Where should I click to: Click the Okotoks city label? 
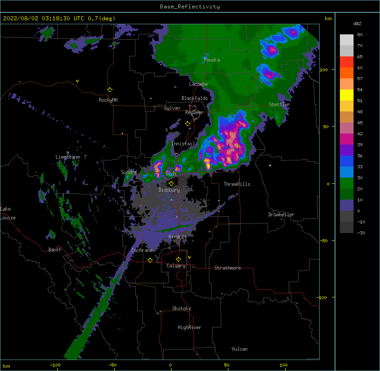pyautogui.click(x=182, y=308)
